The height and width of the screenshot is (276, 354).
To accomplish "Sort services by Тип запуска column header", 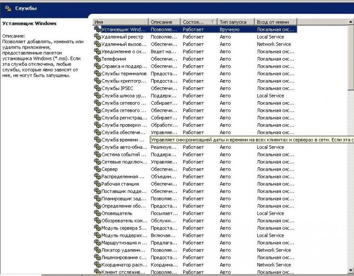I will coord(236,22).
